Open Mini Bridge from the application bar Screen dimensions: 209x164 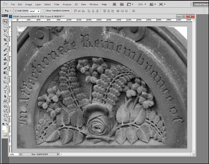tap(122, 5)
